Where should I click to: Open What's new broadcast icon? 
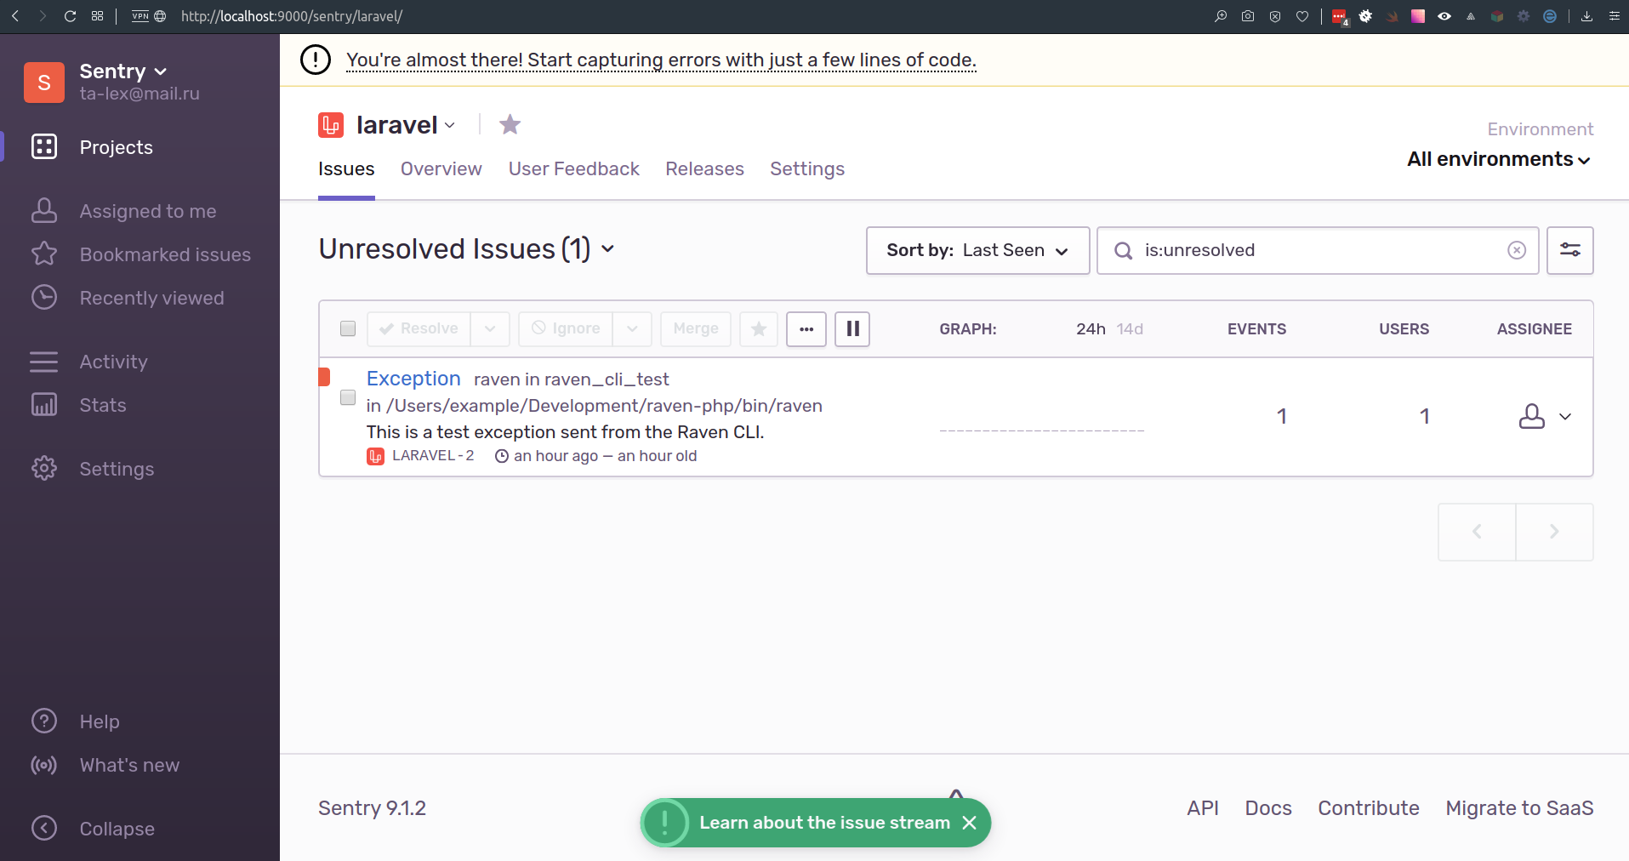pos(44,765)
